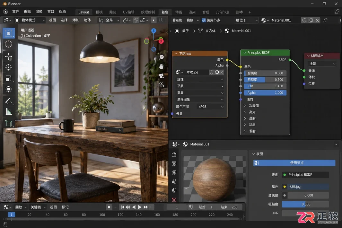Image resolution: width=342 pixels, height=228 pixels.
Task: Toggle the camera view icon
Action: pos(162,76)
